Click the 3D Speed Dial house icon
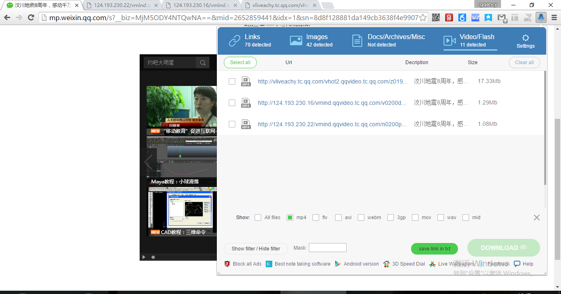 coord(386,264)
